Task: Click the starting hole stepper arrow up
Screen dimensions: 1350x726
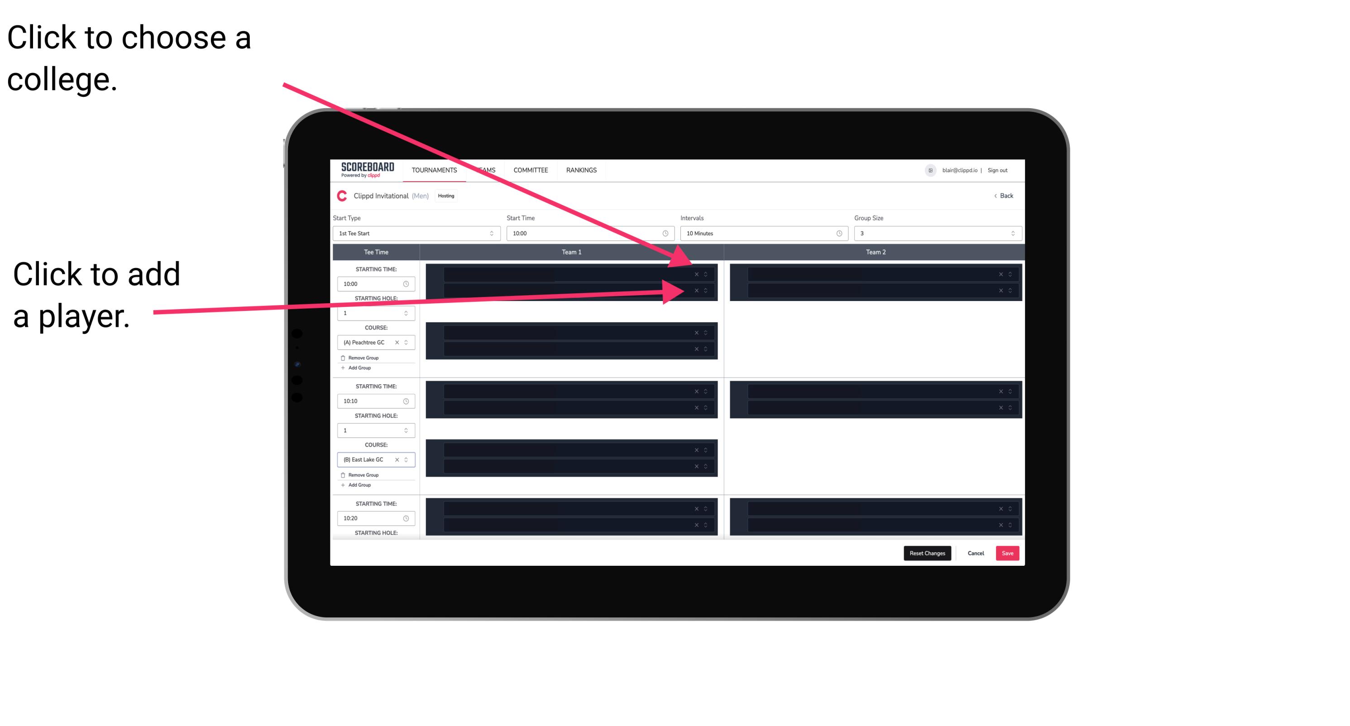Action: (x=408, y=310)
